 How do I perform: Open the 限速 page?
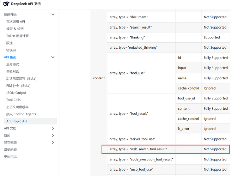9,43
